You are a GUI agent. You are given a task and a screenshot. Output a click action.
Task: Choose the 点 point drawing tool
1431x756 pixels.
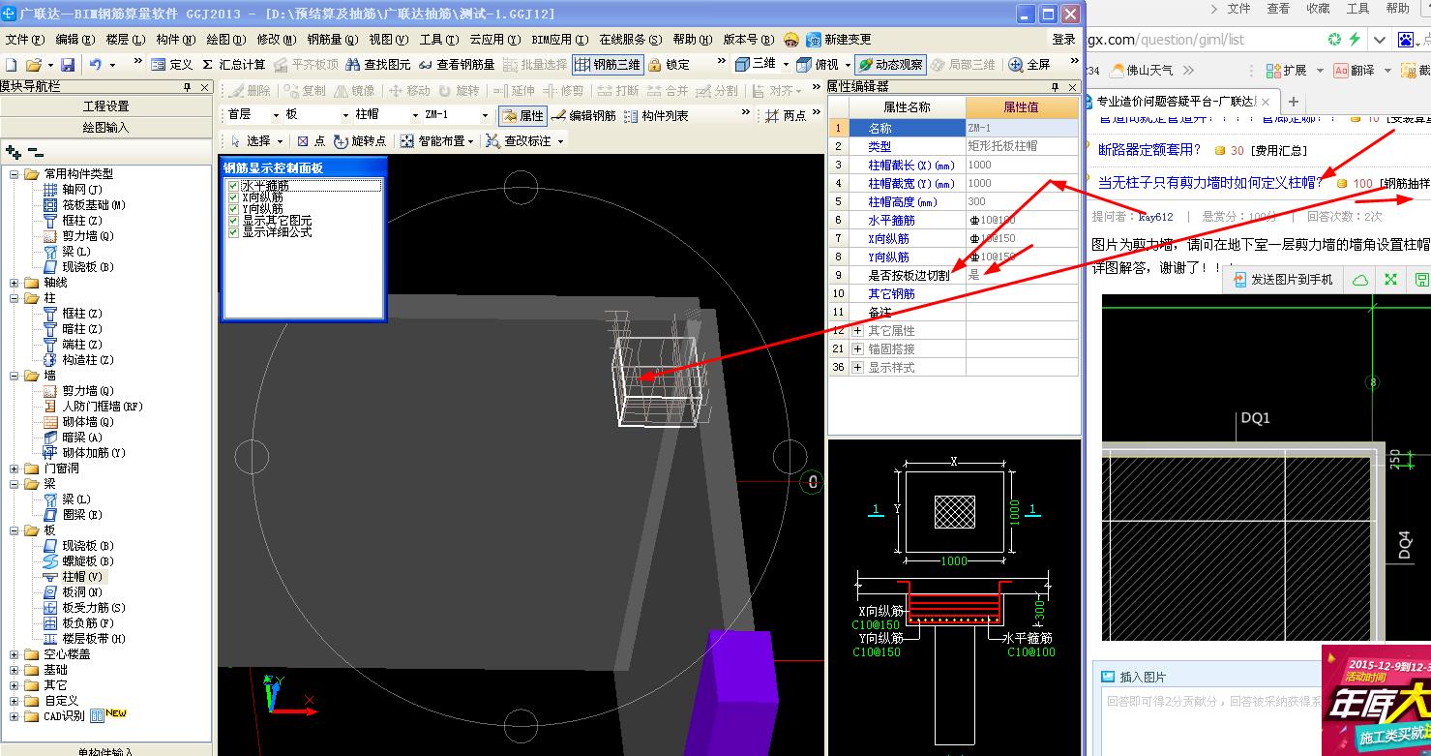311,141
